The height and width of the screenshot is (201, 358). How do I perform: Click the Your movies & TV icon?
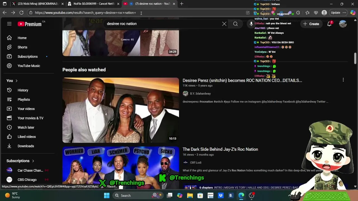point(9,118)
